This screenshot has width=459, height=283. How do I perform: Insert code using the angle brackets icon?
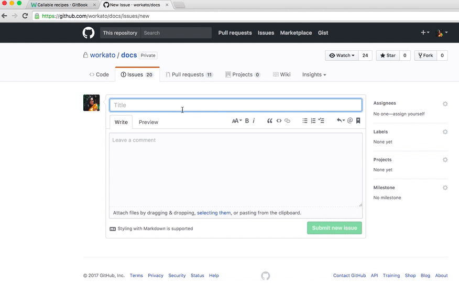[x=279, y=121]
